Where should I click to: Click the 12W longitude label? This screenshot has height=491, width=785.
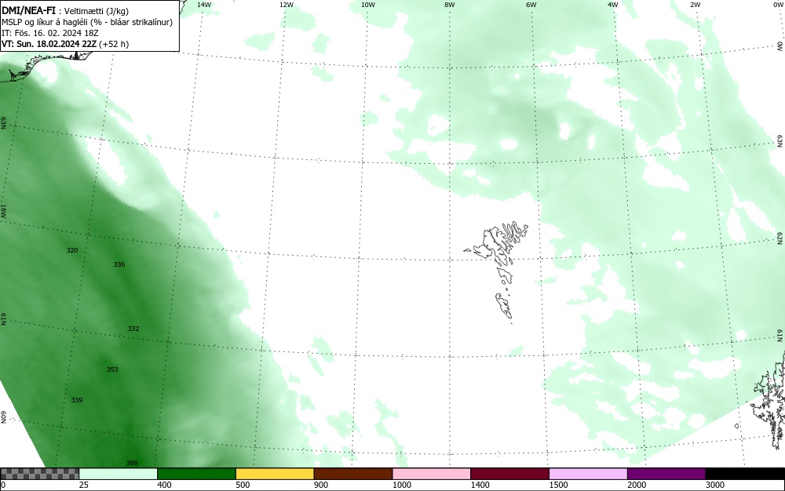[287, 5]
